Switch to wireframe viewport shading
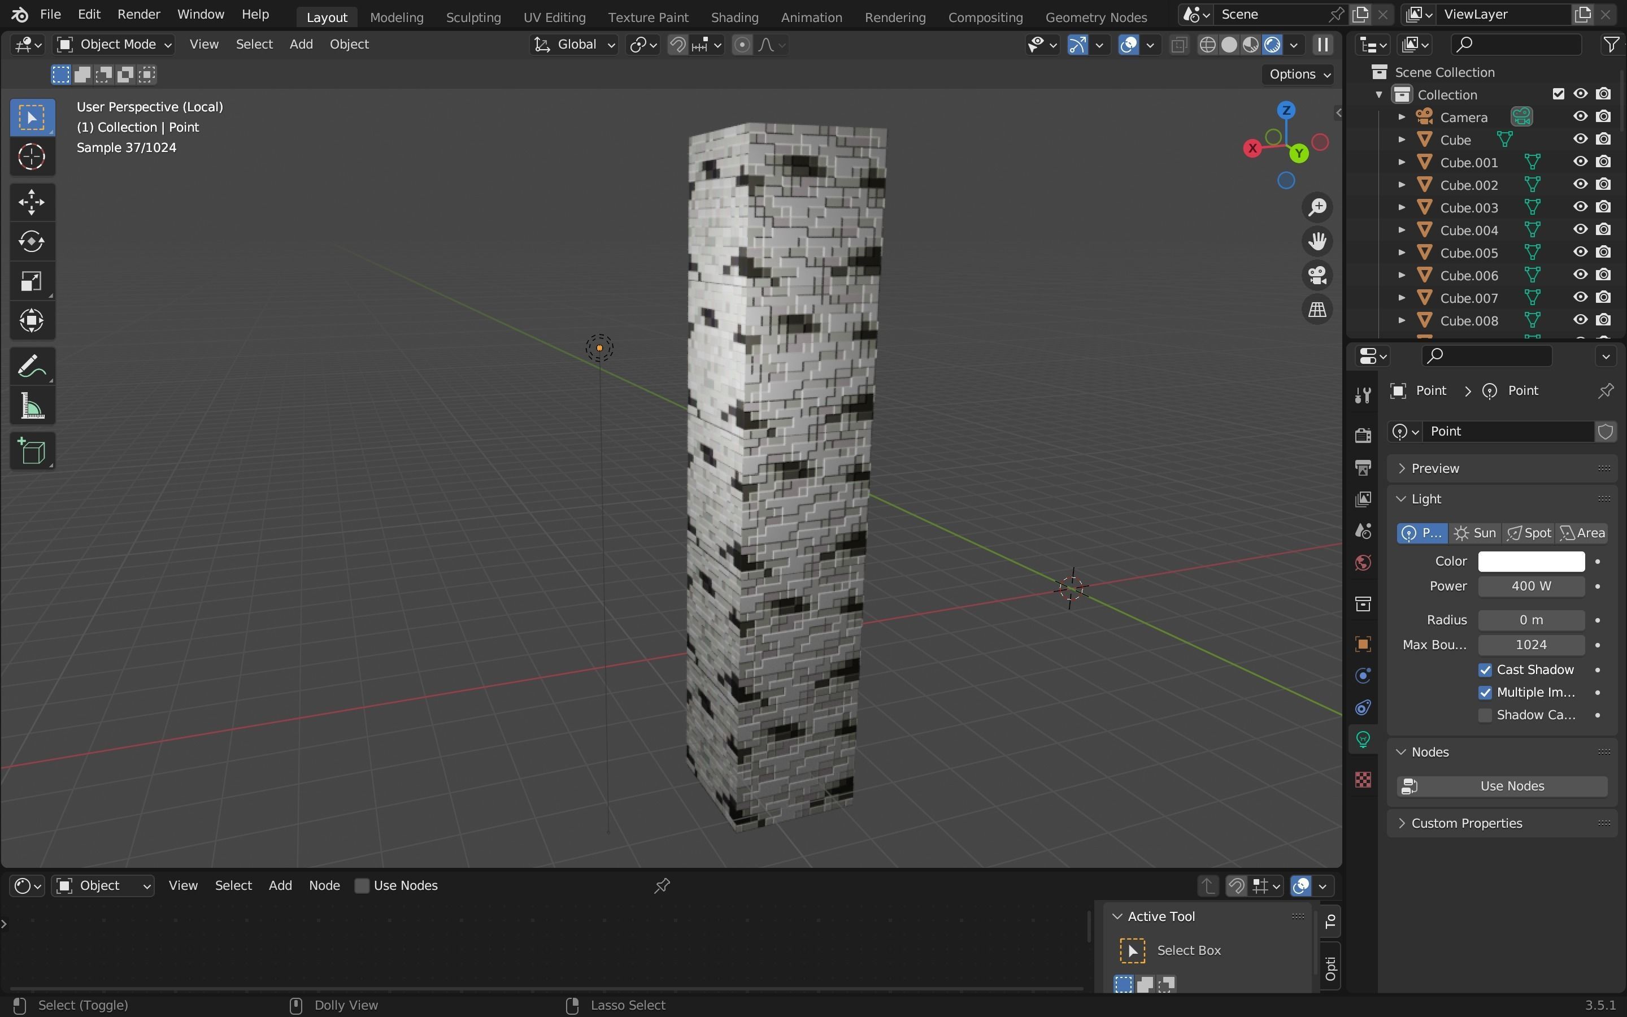 pyautogui.click(x=1207, y=45)
